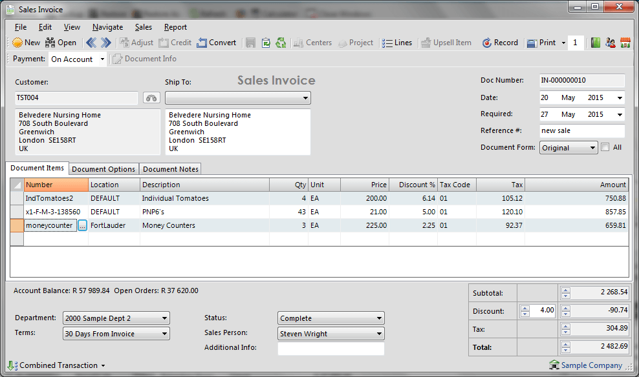Viewport: 639px width, 377px height.
Task: Open the Ship To dropdown
Action: pyautogui.click(x=237, y=98)
